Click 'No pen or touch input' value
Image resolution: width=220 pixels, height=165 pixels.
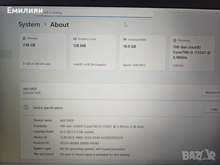click(x=95, y=154)
